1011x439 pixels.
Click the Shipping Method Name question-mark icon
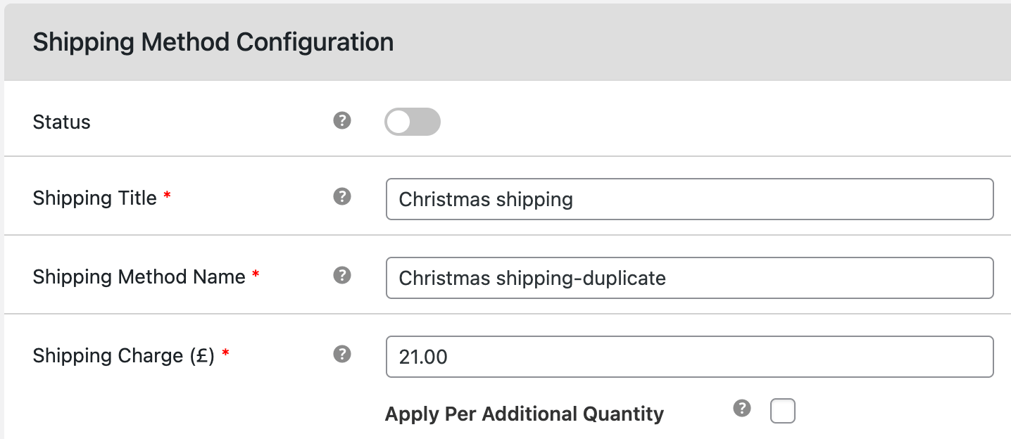(x=342, y=275)
